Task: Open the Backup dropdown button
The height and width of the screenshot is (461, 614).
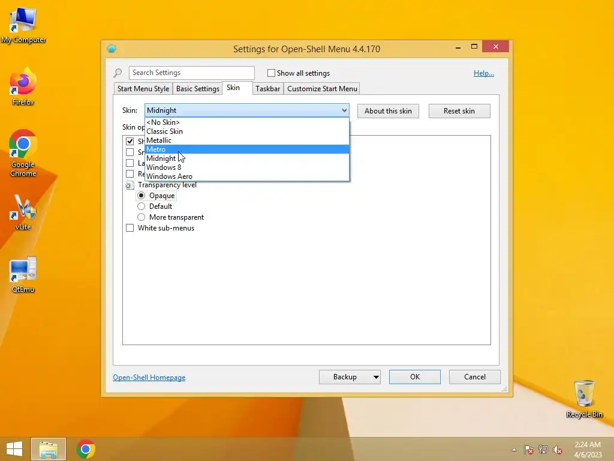Action: 376,377
